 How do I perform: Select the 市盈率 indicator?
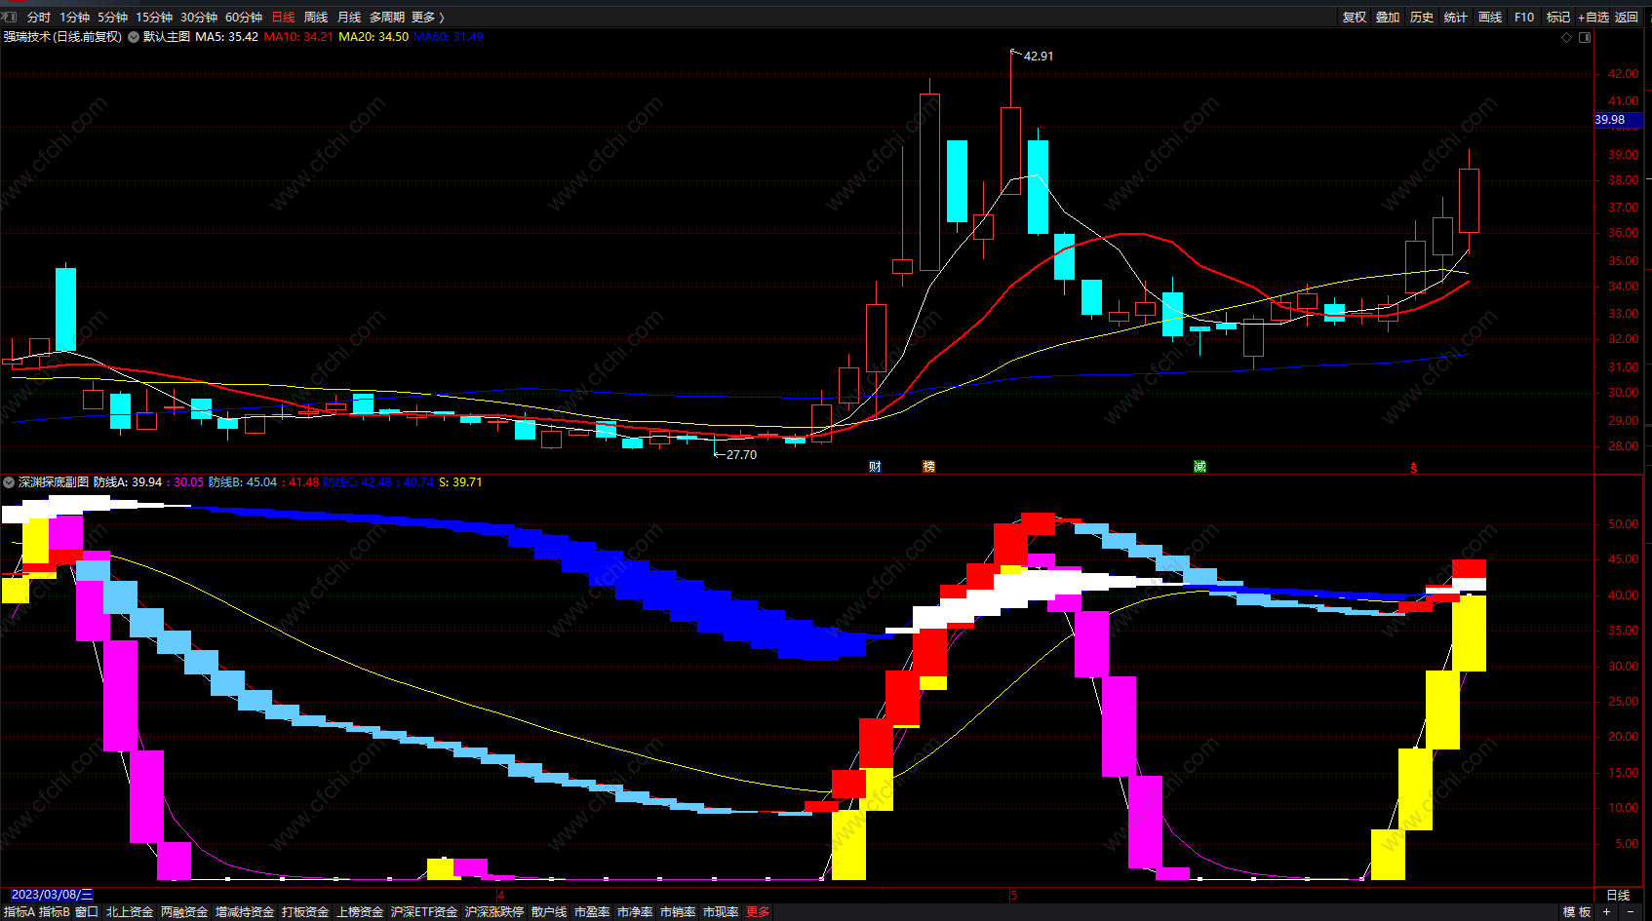point(592,912)
